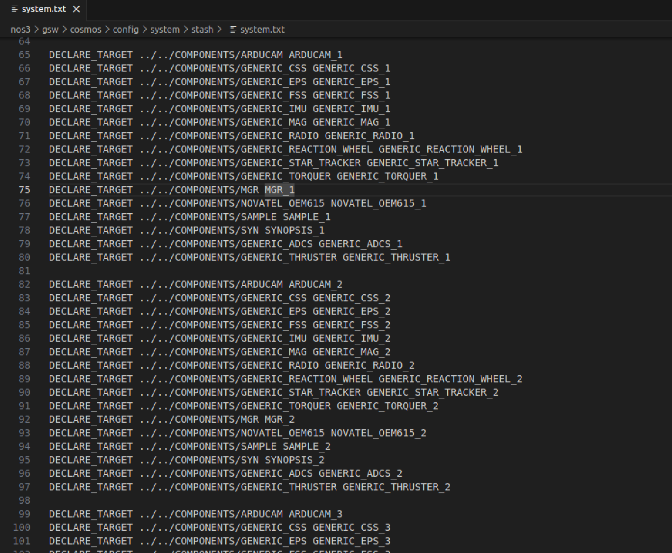This screenshot has height=553, width=672.
Task: Click DECLARE_TARGET keyword on line 65
Action: click(x=91, y=55)
